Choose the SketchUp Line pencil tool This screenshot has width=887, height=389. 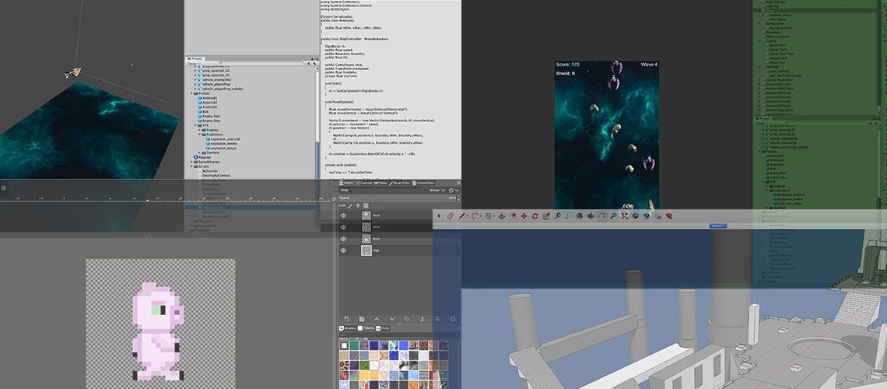(461, 216)
